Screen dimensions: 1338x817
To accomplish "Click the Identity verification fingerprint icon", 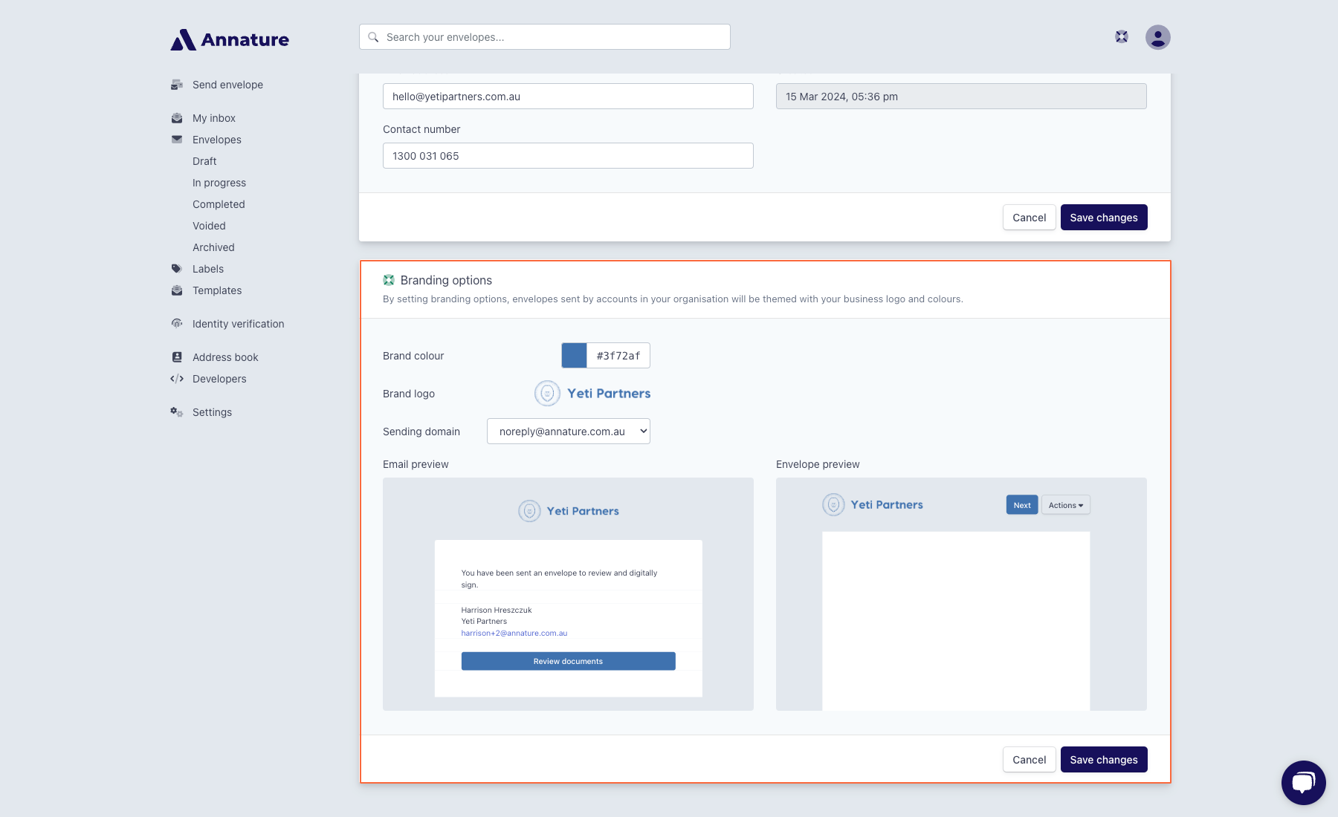I will 177,324.
